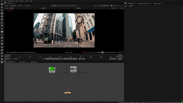
Task: Click the timeline playback sync icon
Action: pyautogui.click(x=43, y=59)
